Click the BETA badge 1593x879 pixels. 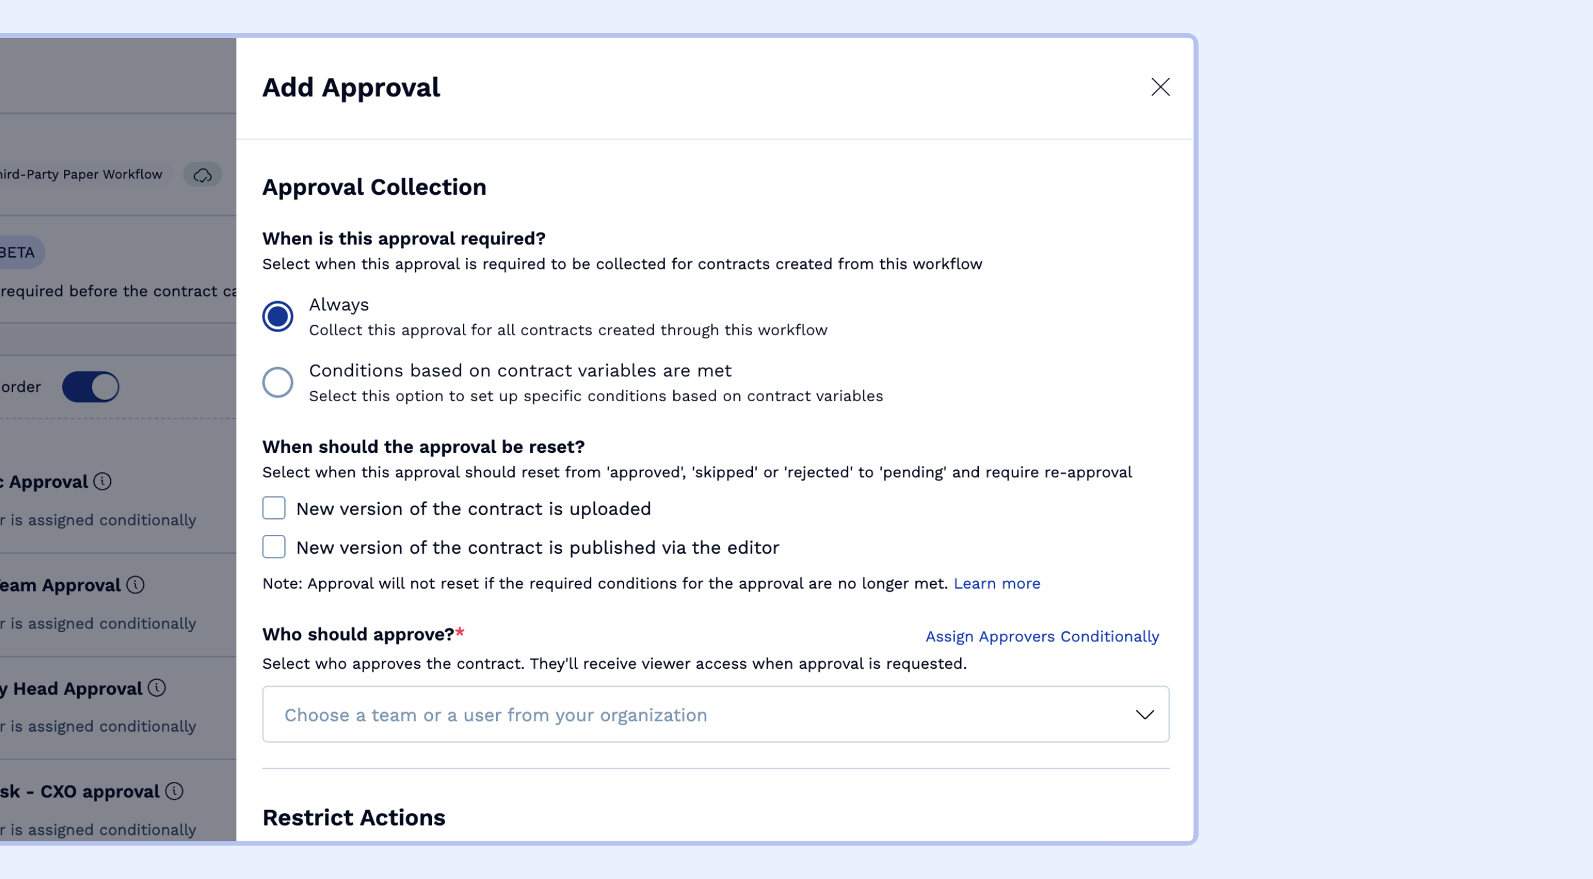17,252
